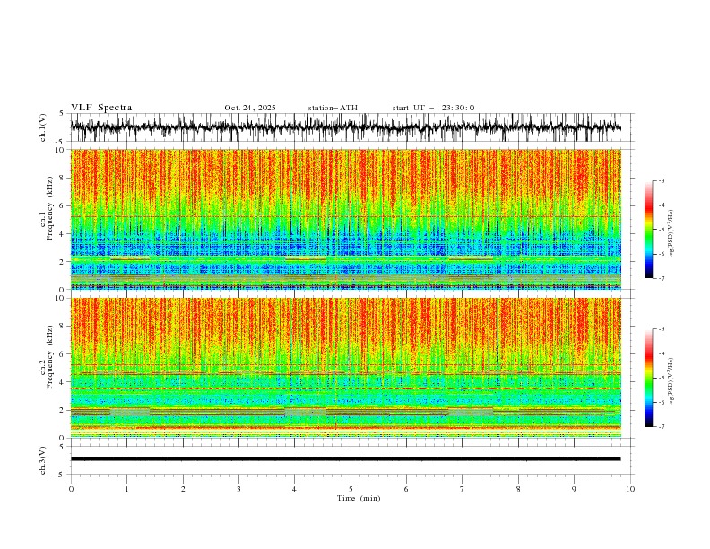
Task: Click the ch.1 color bar log(PSD) label
Action: [671, 234]
